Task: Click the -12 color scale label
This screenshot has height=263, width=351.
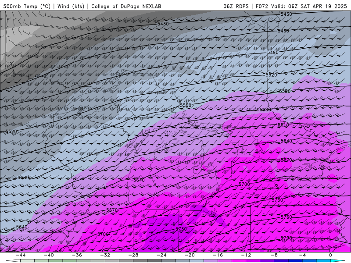Action: point(246,255)
